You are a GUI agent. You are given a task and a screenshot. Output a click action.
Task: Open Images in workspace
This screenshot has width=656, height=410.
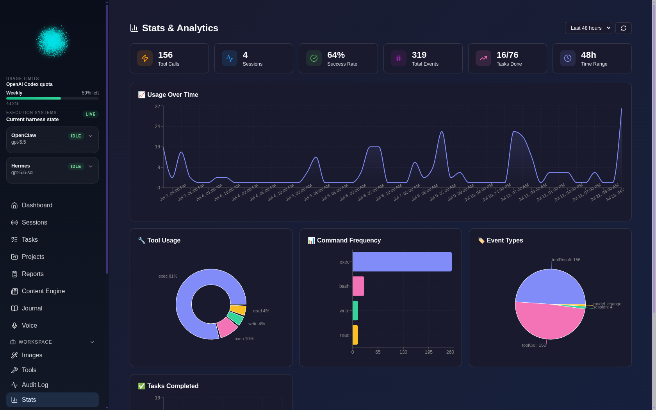click(x=52, y=355)
